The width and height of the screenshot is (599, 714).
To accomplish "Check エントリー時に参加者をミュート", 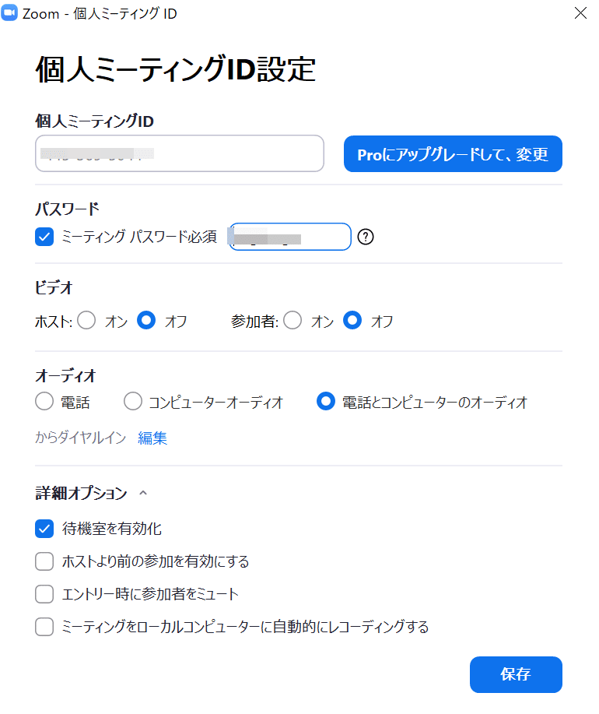I will pyautogui.click(x=44, y=594).
